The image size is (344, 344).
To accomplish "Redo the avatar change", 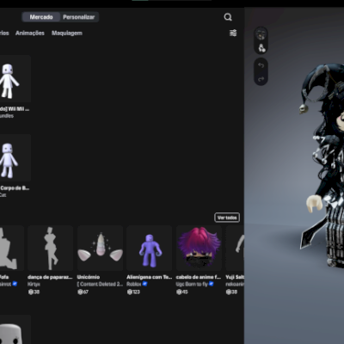I will point(261,79).
